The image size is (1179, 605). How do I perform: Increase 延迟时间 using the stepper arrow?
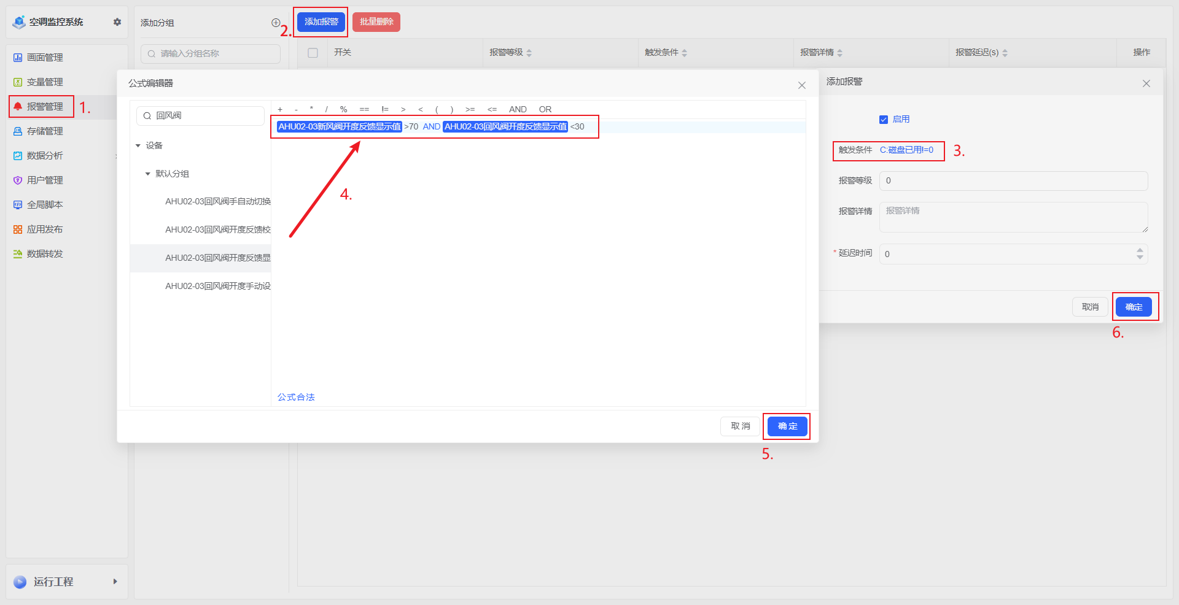point(1140,250)
